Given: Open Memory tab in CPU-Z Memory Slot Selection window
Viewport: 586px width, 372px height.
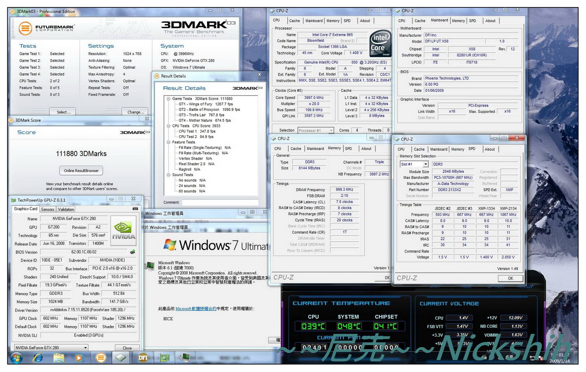Looking at the screenshot, I should (457, 150).
